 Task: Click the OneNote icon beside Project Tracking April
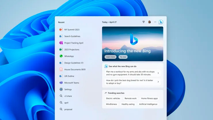click(61, 43)
